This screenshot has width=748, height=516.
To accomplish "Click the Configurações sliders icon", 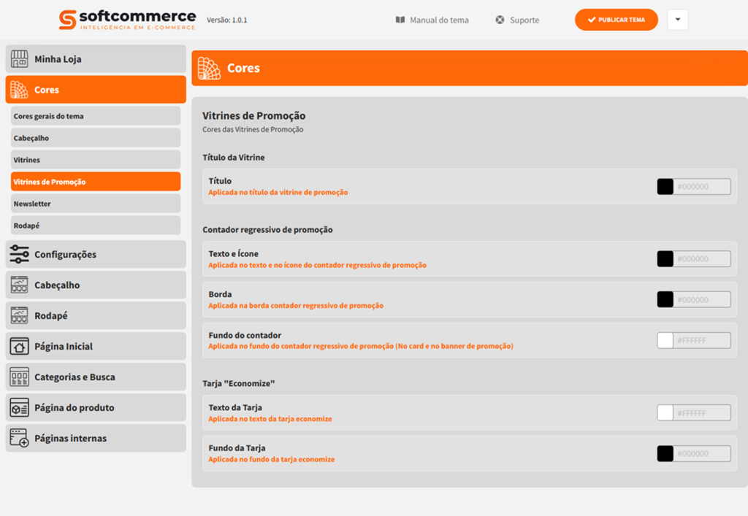I will pos(19,255).
